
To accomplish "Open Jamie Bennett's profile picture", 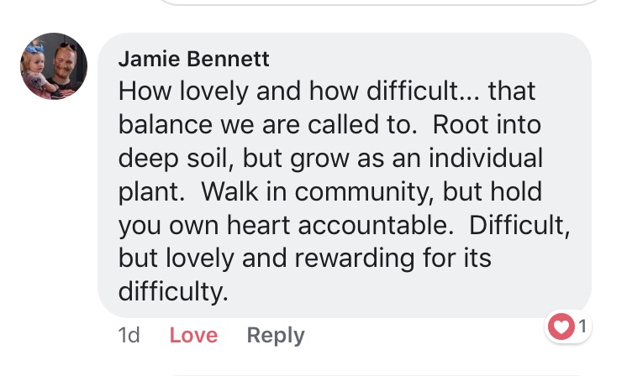I will tap(54, 67).
